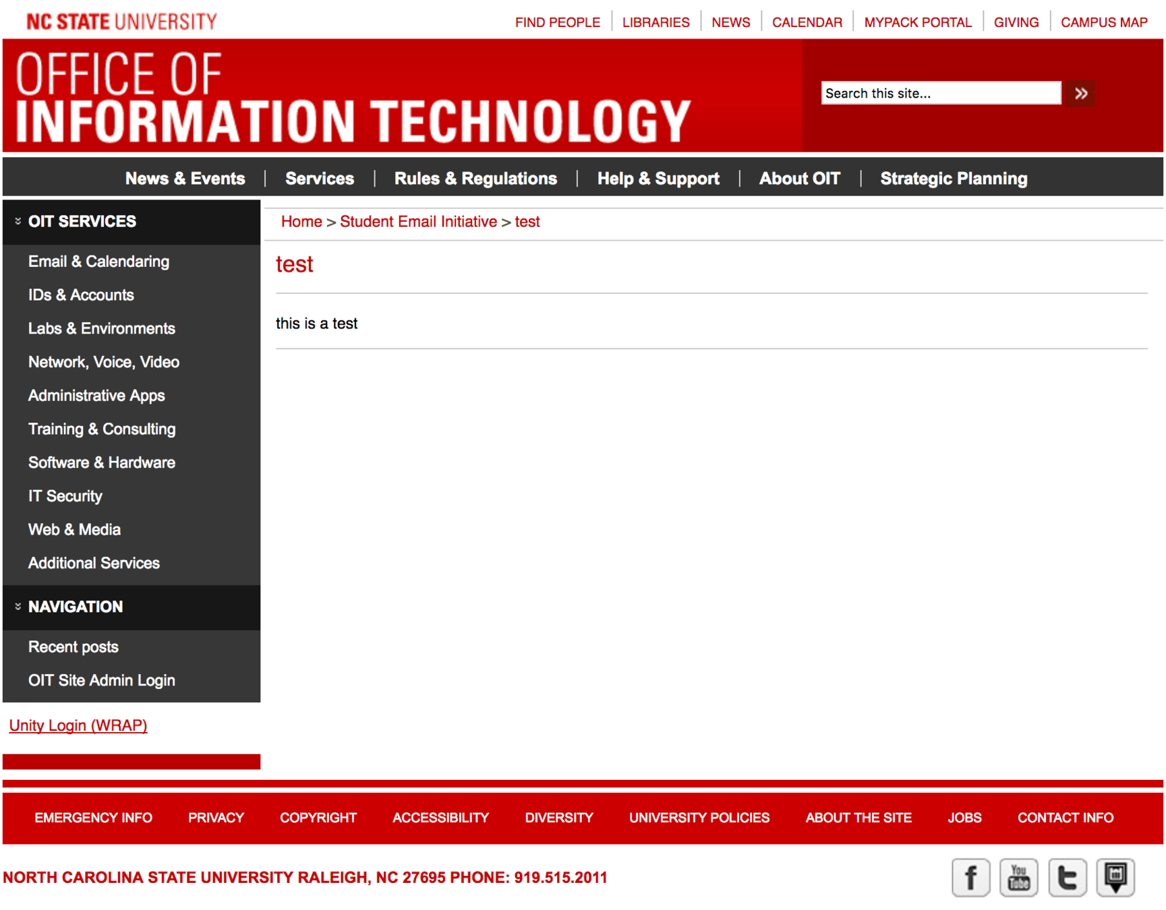Click the NC State University logo
The width and height of the screenshot is (1166, 910).
pos(121,22)
